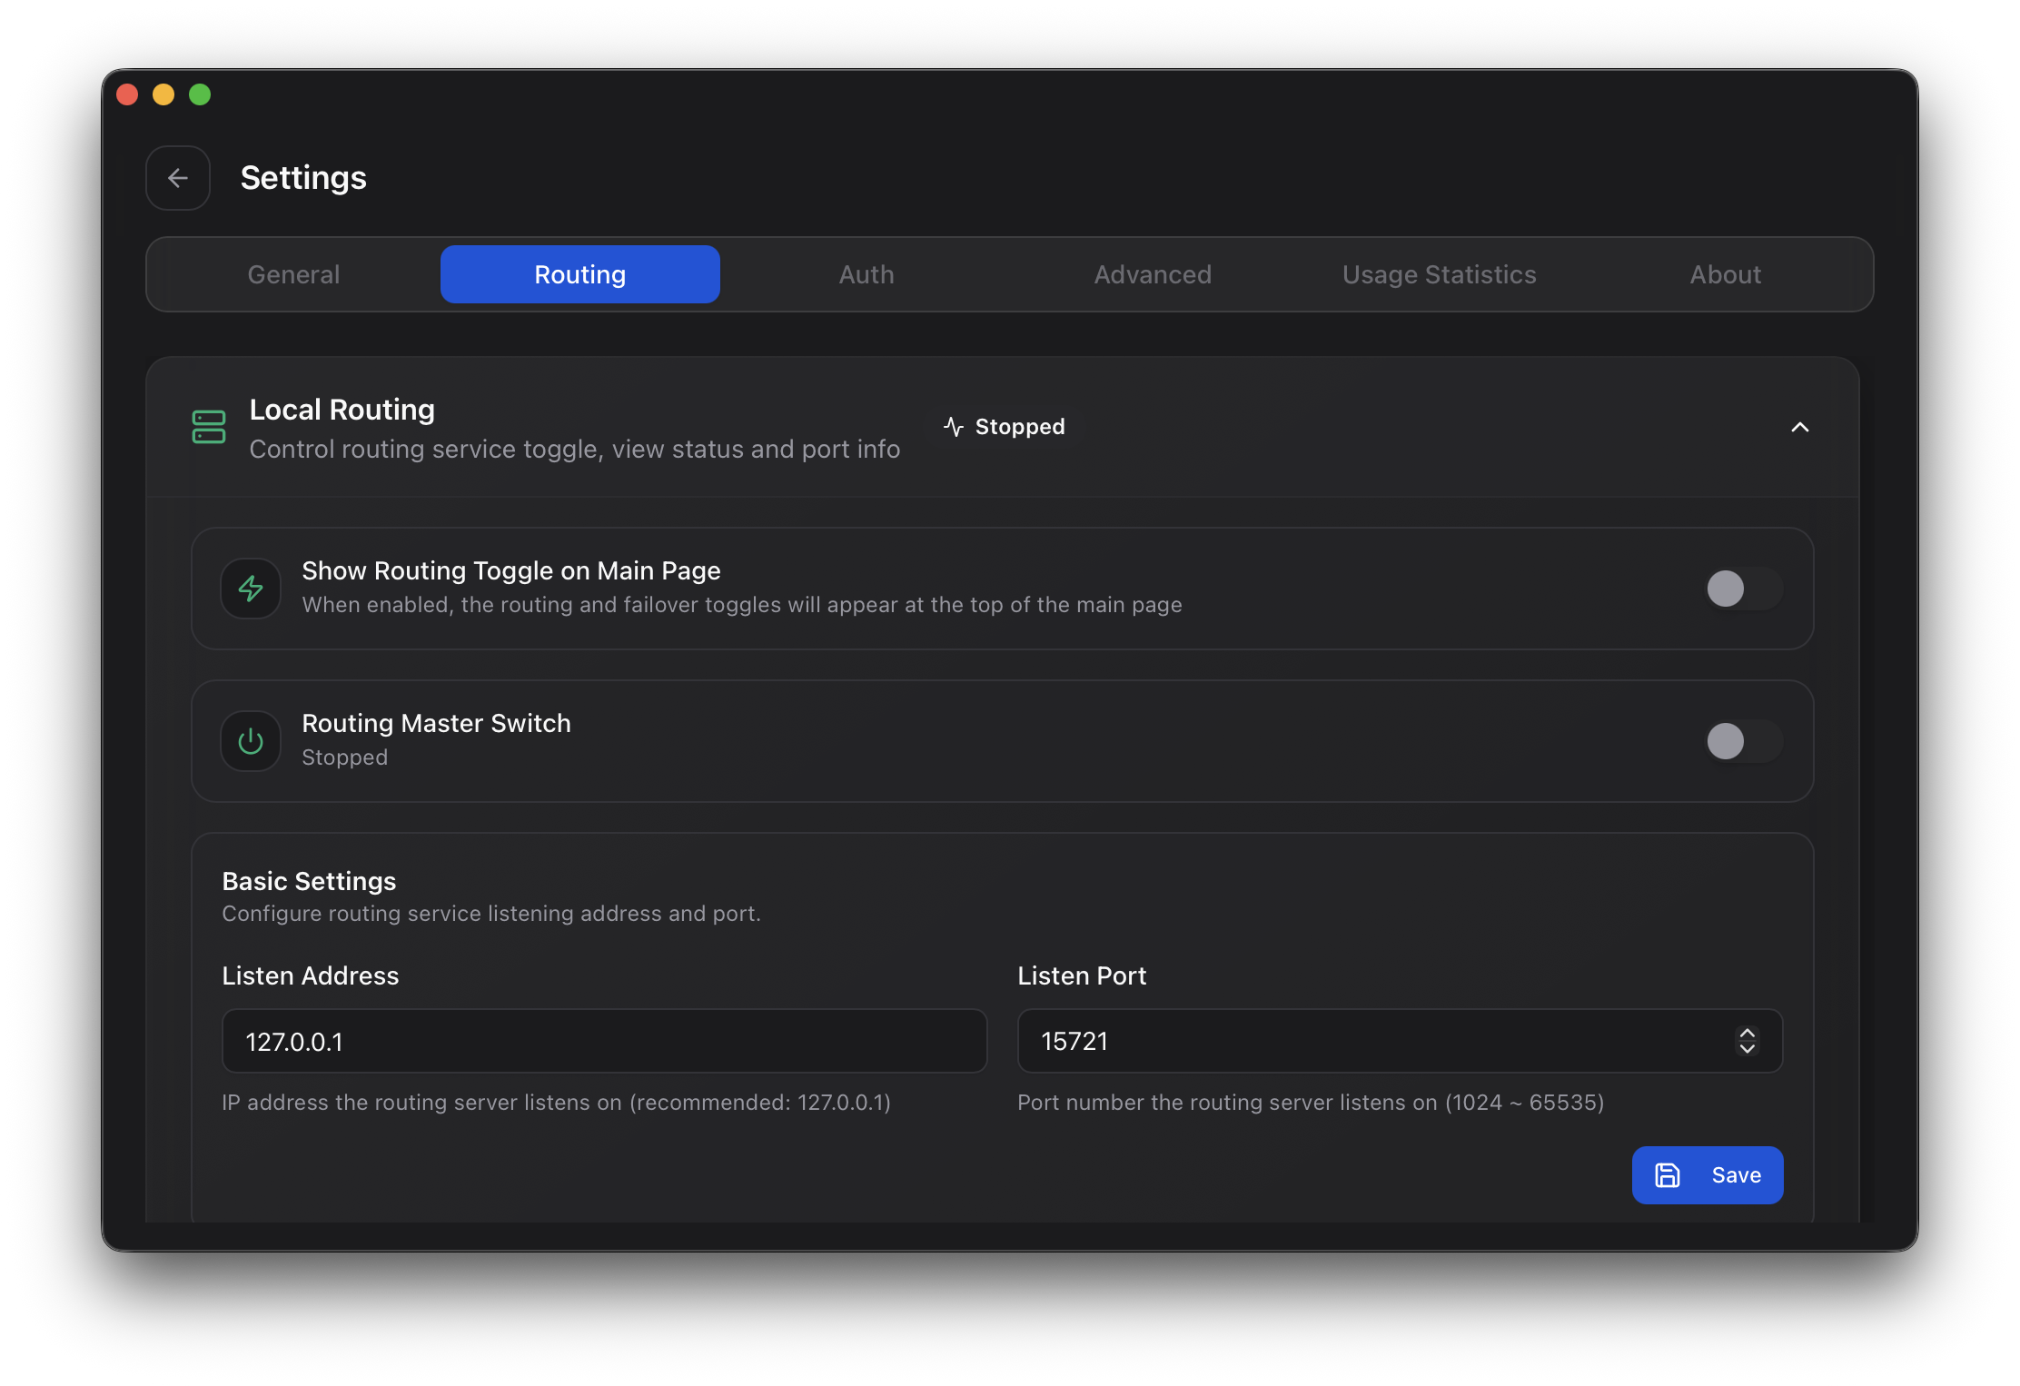The height and width of the screenshot is (1386, 2020).
Task: Collapse the Local Routing section
Action: [x=1799, y=427]
